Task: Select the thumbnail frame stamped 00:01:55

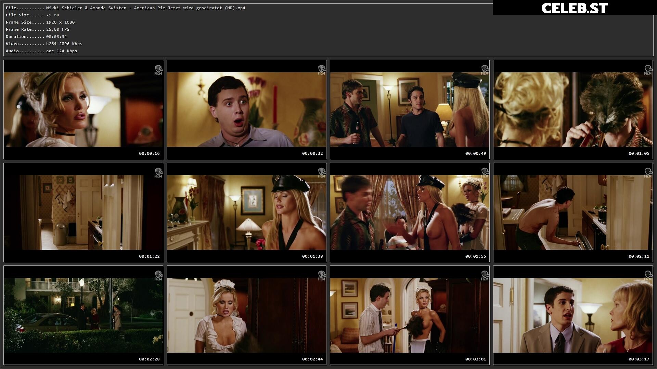Action: 410,213
